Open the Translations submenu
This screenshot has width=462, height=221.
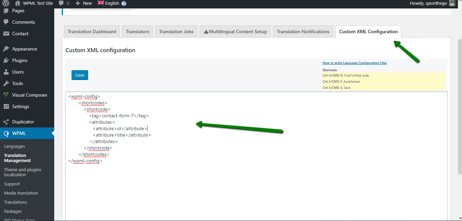pyautogui.click(x=16, y=202)
